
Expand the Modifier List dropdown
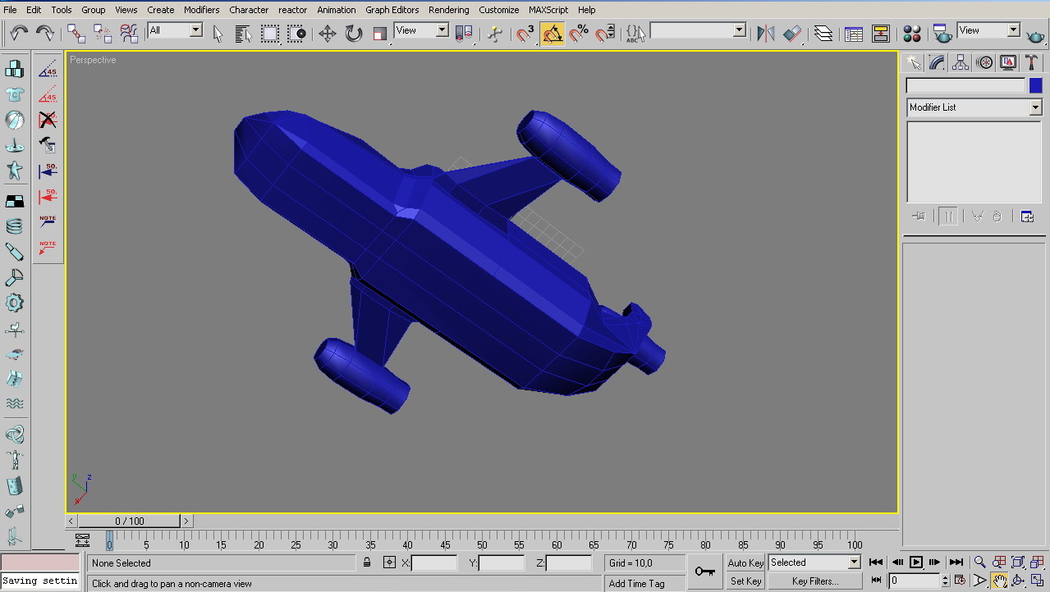tap(1035, 107)
